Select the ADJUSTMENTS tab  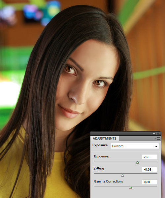pos(105,139)
